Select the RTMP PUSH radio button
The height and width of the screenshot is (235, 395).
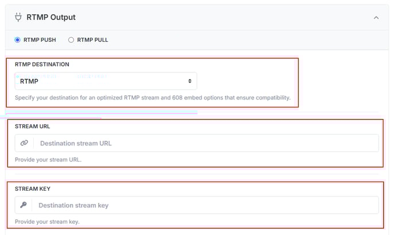click(x=17, y=40)
